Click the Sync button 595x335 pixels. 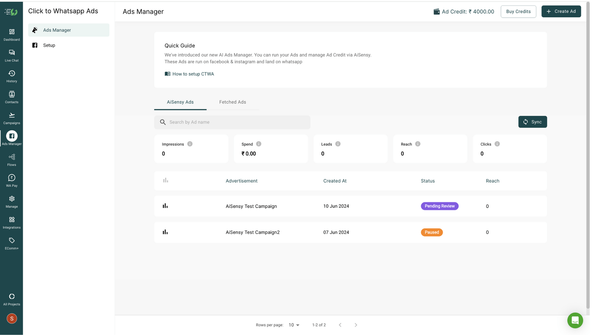point(533,122)
